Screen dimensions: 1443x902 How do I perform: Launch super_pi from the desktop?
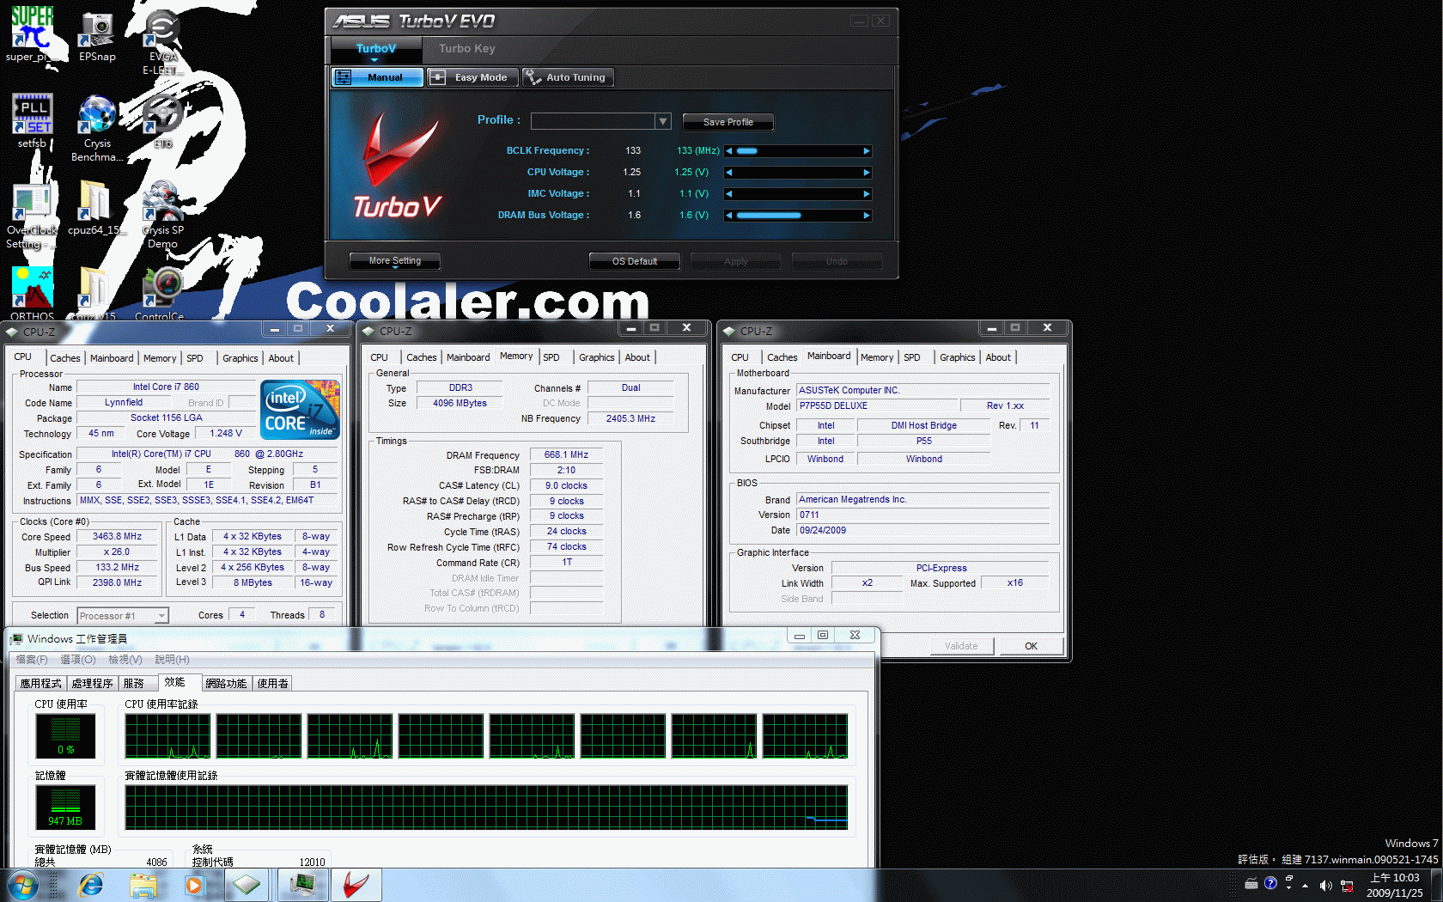32,26
